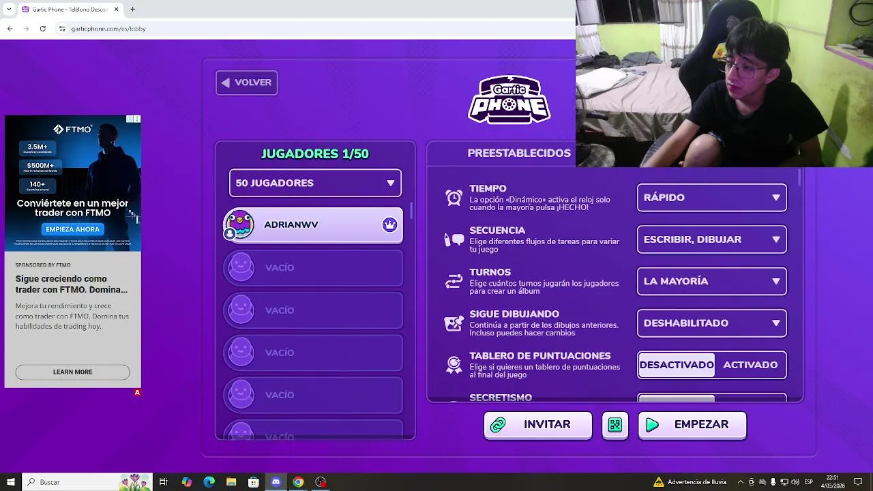
Task: Select ACTIVADO for Tablero de puntuaciones
Action: [x=750, y=365]
